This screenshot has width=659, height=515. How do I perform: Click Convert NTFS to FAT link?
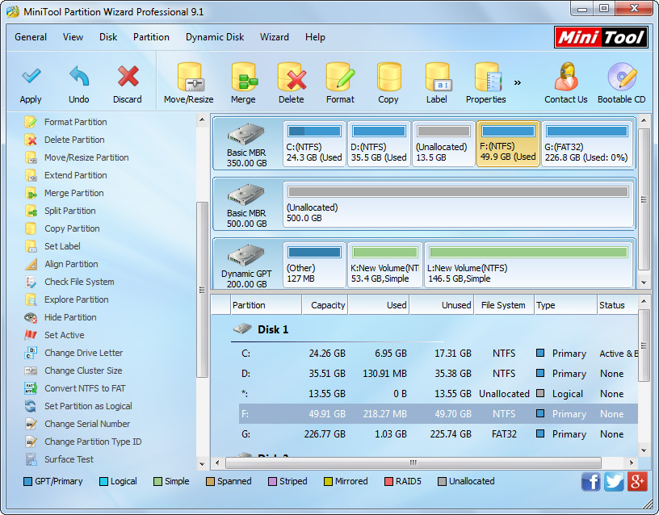point(85,388)
